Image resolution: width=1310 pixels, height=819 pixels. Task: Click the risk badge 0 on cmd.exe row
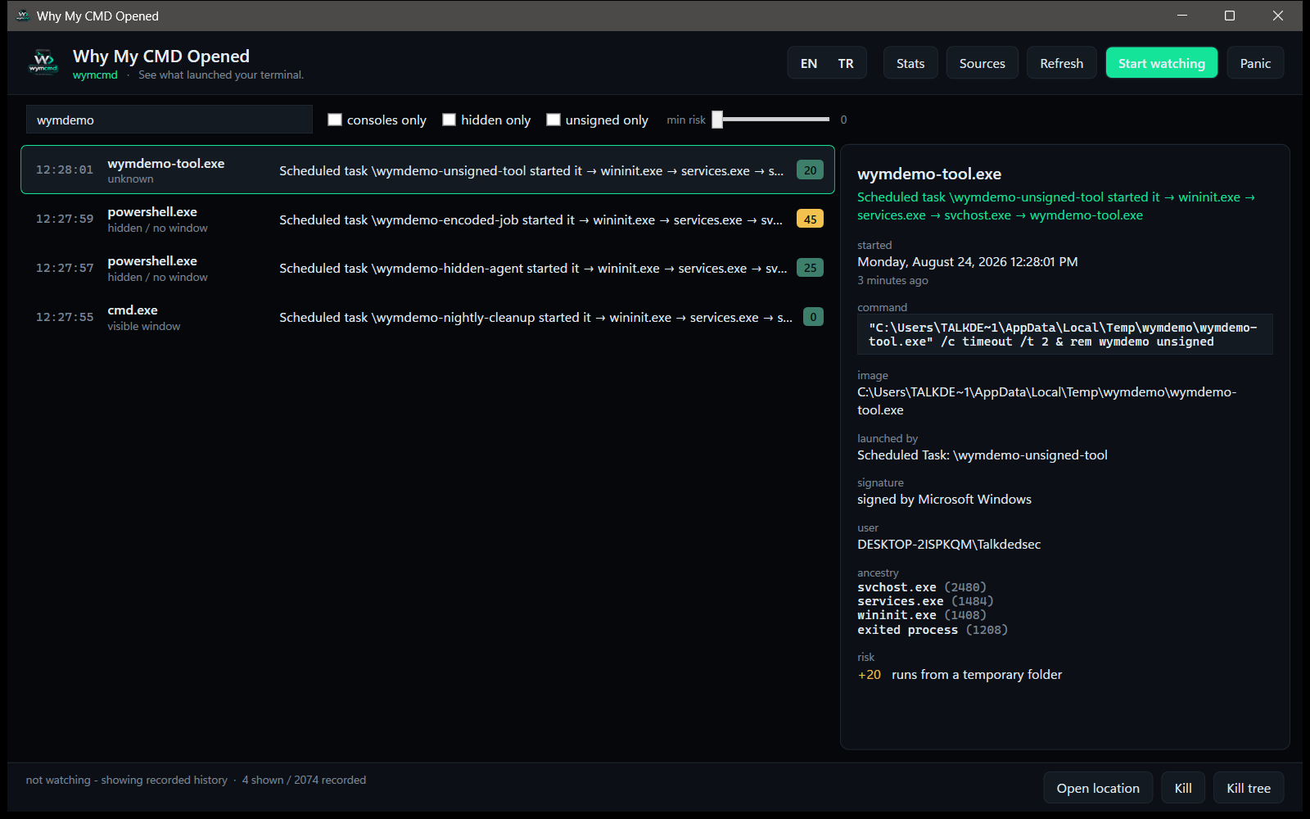pyautogui.click(x=813, y=317)
